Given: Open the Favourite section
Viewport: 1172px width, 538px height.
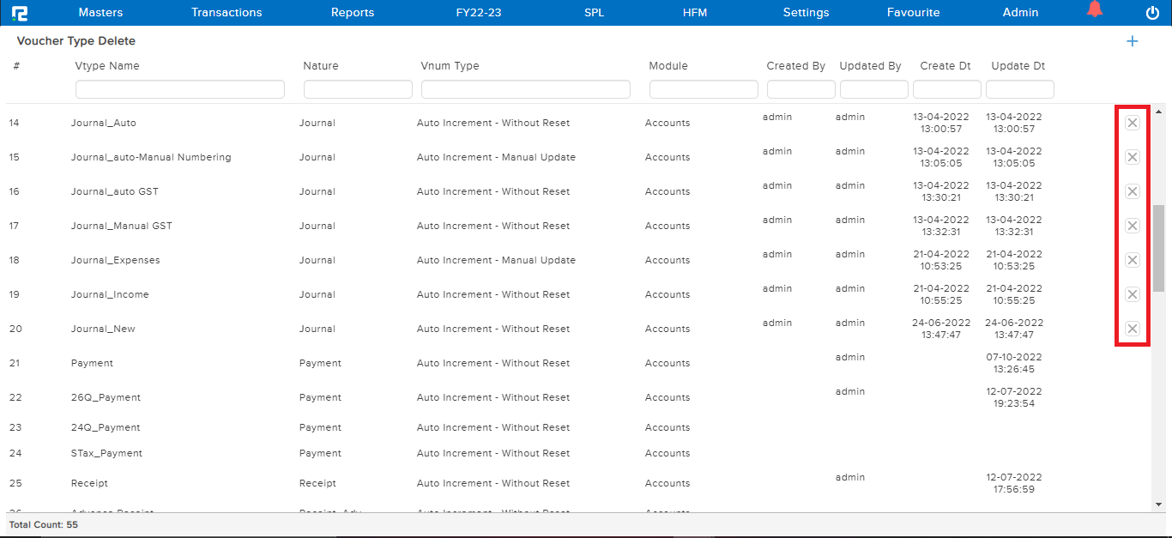Looking at the screenshot, I should tap(913, 12).
